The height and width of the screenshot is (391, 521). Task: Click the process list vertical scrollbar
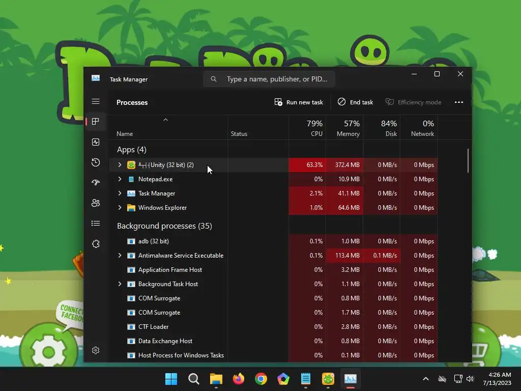tap(468, 160)
